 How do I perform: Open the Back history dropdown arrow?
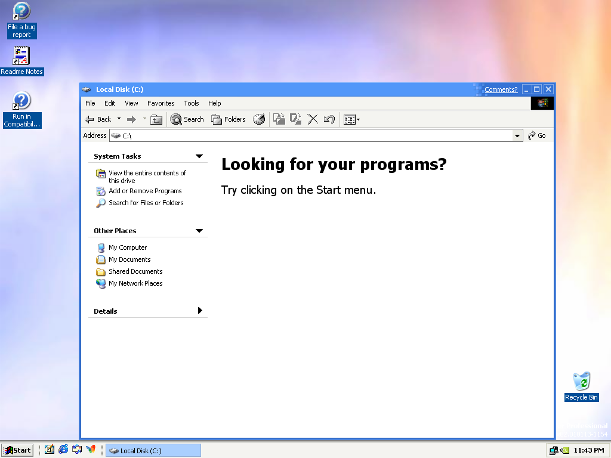[x=119, y=119]
